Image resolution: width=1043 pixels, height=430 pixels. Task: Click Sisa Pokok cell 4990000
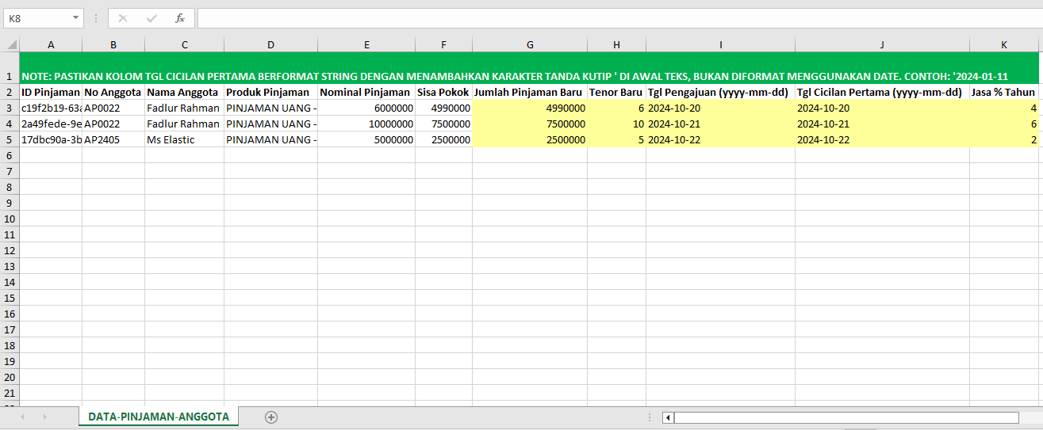tap(444, 108)
